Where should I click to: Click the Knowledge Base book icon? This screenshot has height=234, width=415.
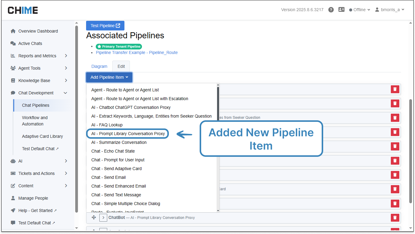[x=13, y=81]
